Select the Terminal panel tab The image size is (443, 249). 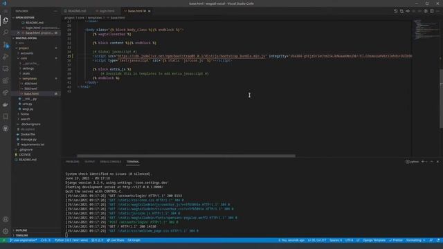point(133,162)
